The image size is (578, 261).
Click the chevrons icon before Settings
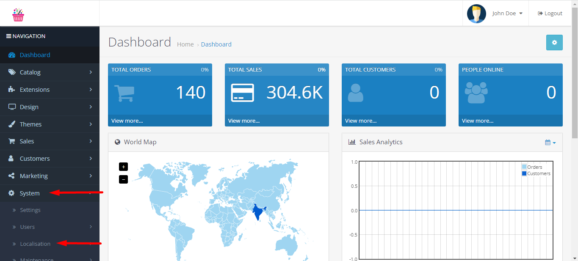14,210
